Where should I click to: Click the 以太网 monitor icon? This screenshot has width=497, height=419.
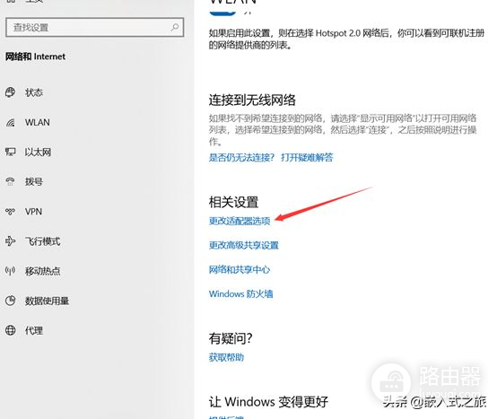(10, 152)
